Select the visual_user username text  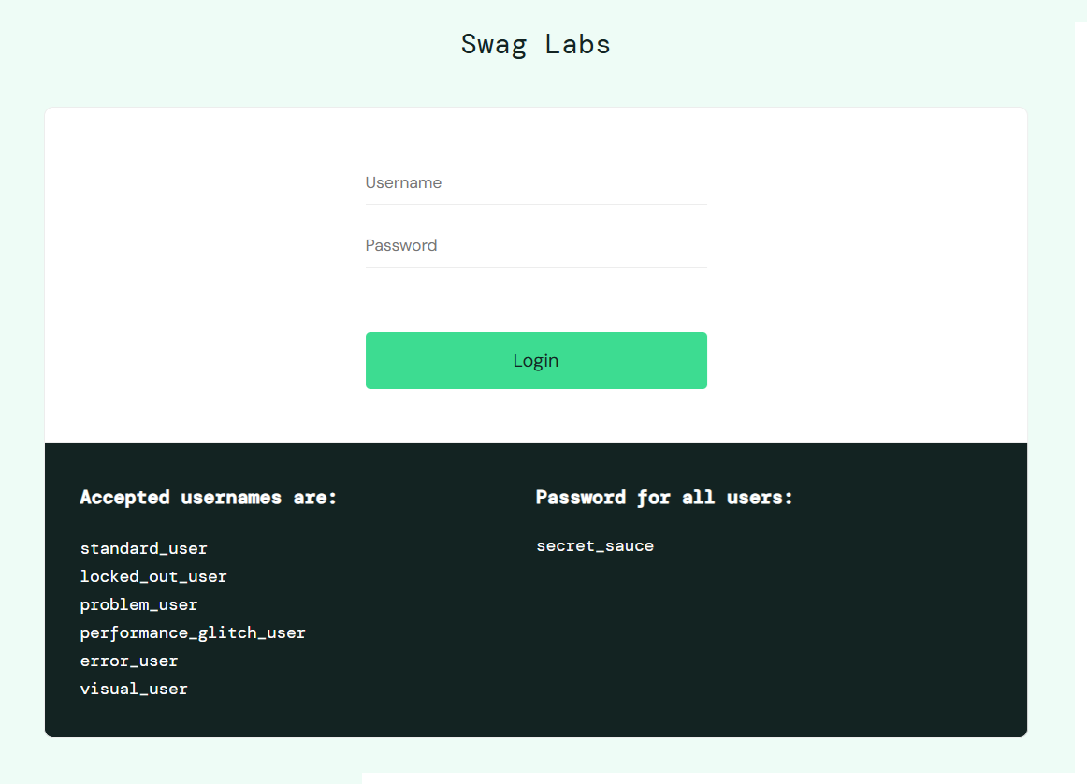[x=134, y=689]
